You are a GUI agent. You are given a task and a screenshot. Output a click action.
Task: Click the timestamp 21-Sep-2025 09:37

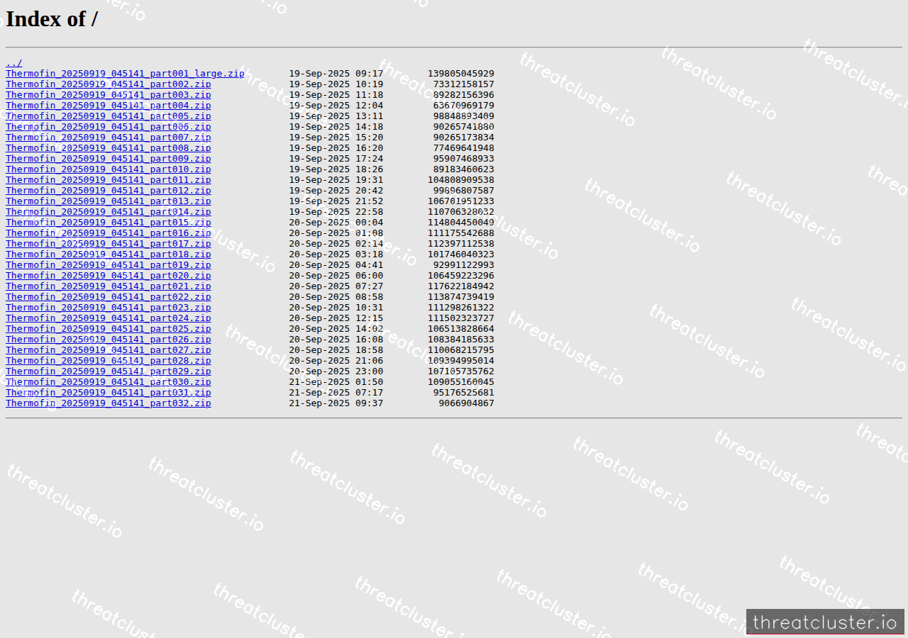(x=336, y=403)
